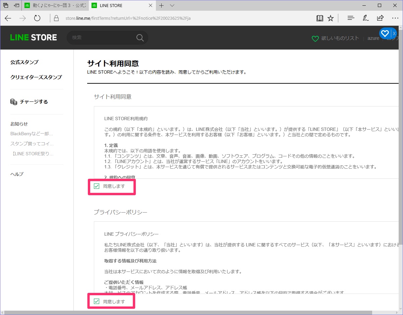Toggle 同意します checkbox under サイト利用同意
Image resolution: width=403 pixels, height=315 pixels.
coord(97,186)
